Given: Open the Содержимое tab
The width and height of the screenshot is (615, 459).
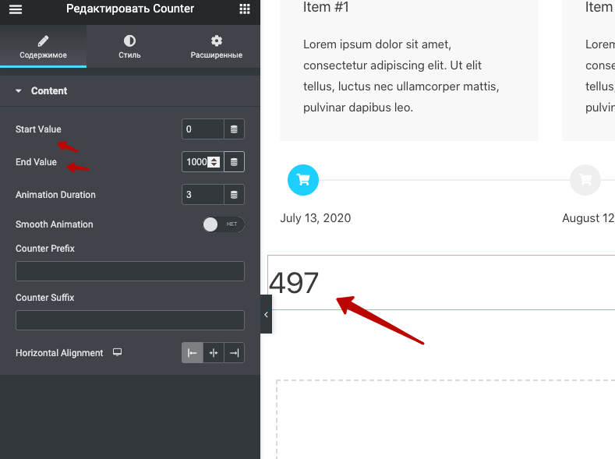Looking at the screenshot, I should [43, 47].
